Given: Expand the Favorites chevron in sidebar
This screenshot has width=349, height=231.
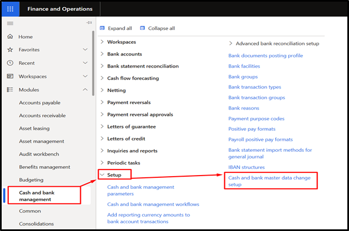Looking at the screenshot, I should pos(85,50).
